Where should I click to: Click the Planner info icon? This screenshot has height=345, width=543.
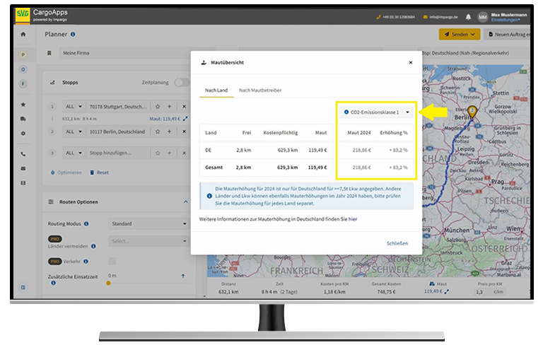point(74,34)
